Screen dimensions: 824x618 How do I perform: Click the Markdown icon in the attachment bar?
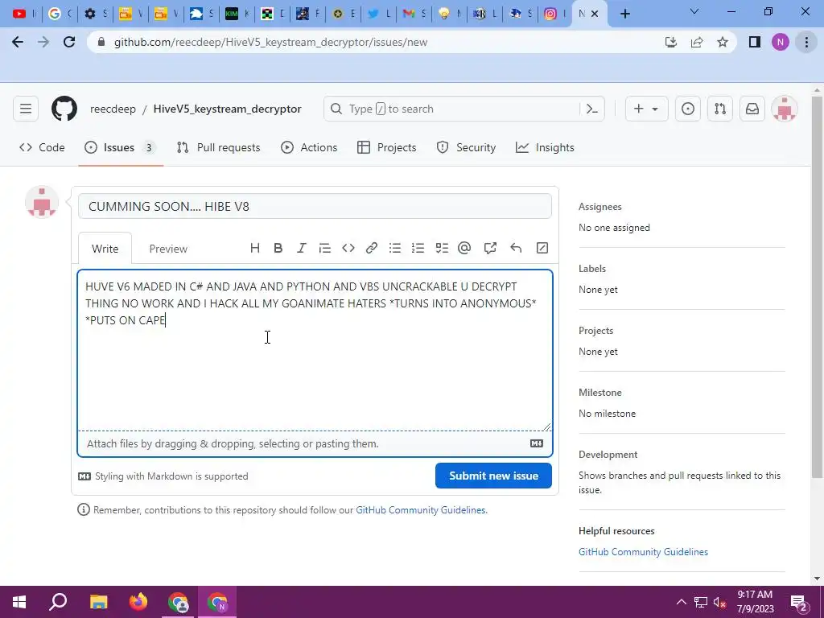pyautogui.click(x=537, y=443)
